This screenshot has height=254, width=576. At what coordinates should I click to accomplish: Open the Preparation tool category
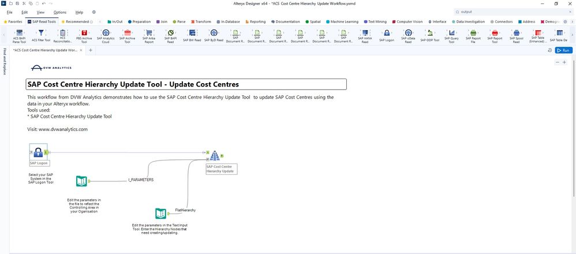pyautogui.click(x=139, y=22)
